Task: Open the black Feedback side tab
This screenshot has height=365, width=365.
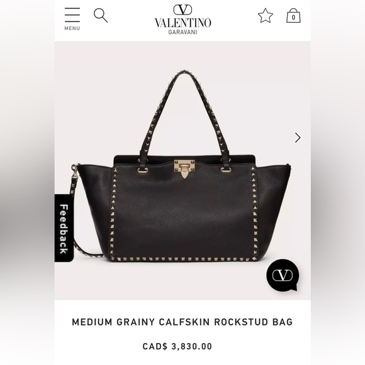Action: coord(64,228)
